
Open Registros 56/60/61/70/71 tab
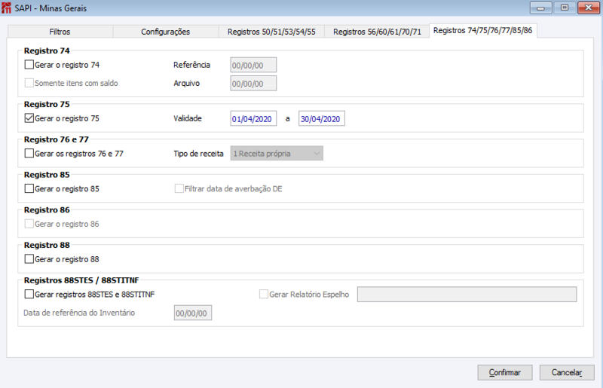click(x=377, y=32)
